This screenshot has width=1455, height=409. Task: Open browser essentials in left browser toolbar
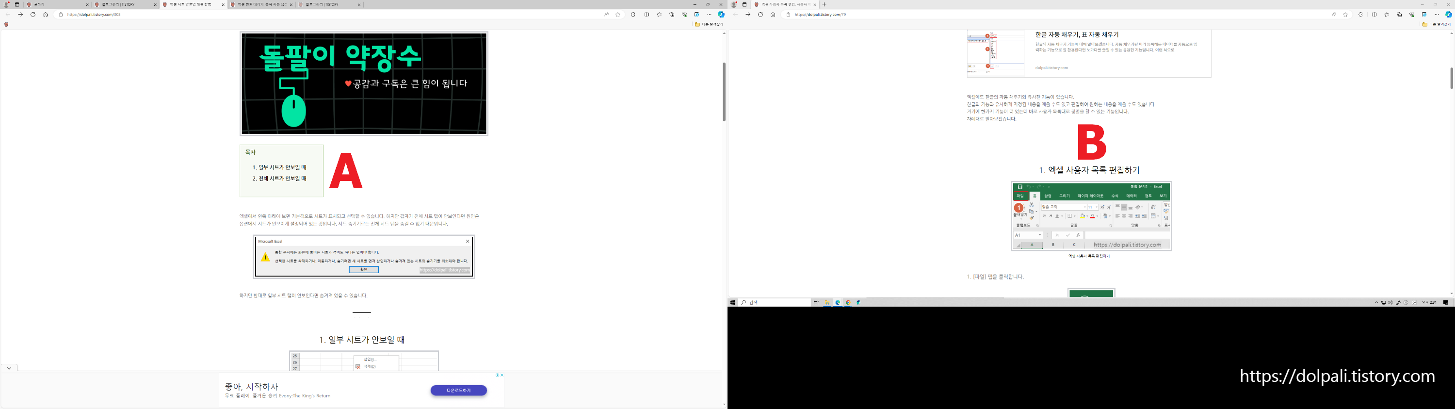(x=684, y=15)
